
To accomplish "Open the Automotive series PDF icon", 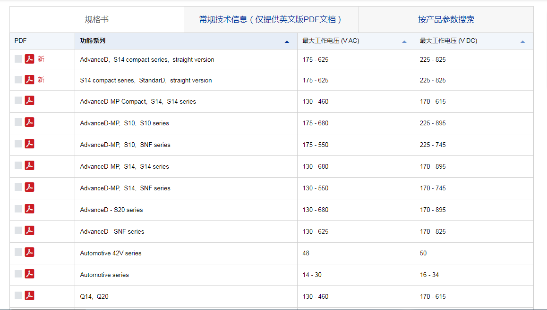I will tap(29, 274).
